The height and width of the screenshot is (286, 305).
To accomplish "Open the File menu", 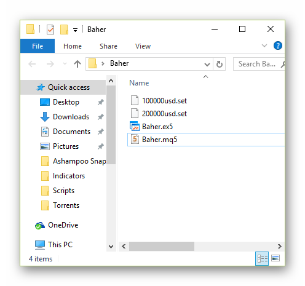I will click(38, 46).
